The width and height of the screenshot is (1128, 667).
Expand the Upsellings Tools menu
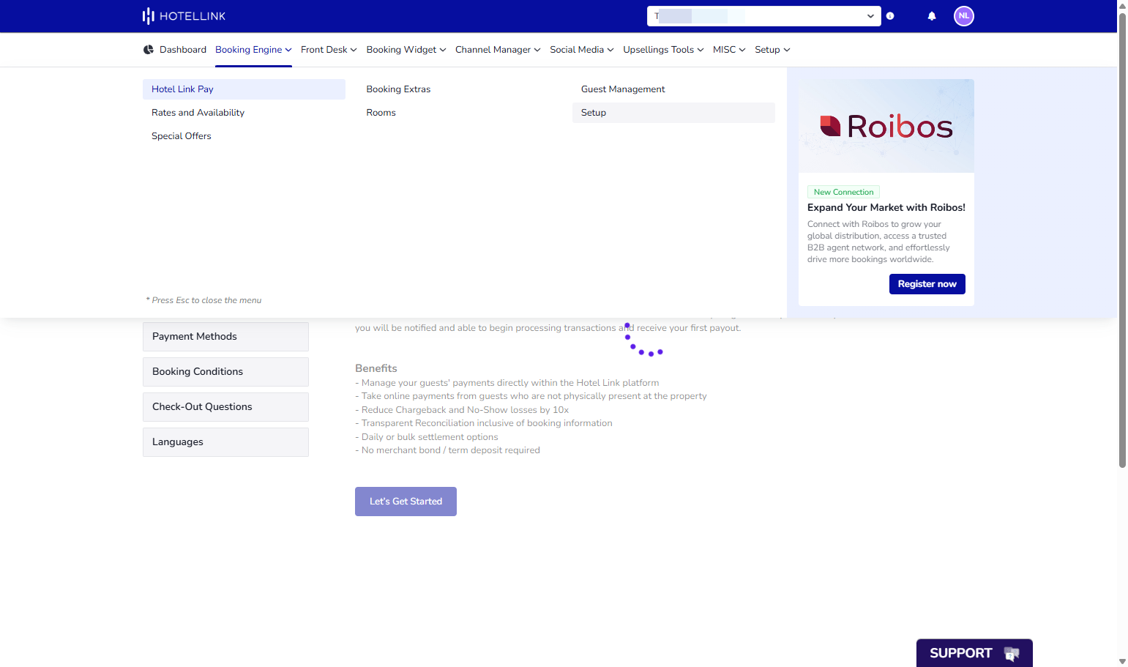pos(663,50)
